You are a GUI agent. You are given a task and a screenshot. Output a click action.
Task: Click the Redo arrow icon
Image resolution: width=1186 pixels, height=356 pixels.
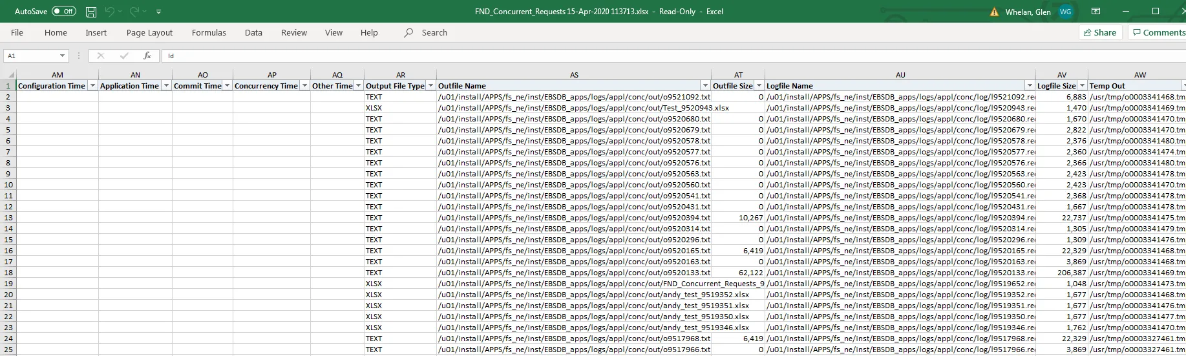tap(134, 12)
